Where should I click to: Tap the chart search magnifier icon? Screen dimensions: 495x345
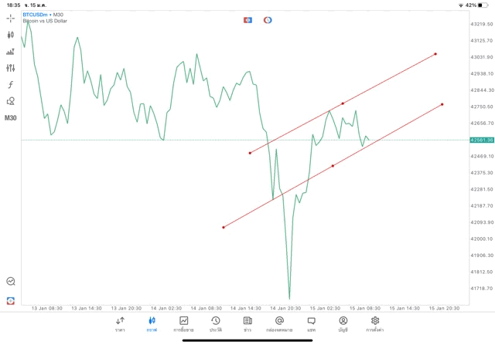(x=11, y=282)
